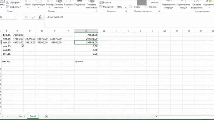The image size is (214, 120).
Task: Select the месяц label cell
Action: click(6, 61)
